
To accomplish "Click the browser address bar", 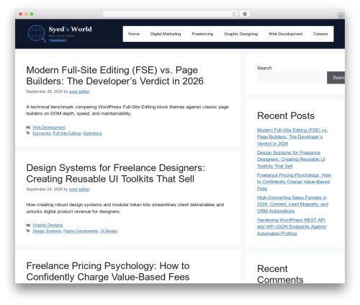I will click(x=171, y=14).
